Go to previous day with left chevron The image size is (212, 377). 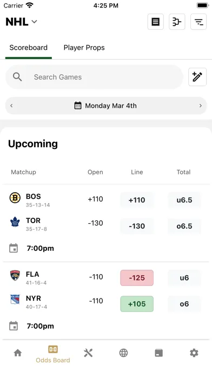pos(11,106)
